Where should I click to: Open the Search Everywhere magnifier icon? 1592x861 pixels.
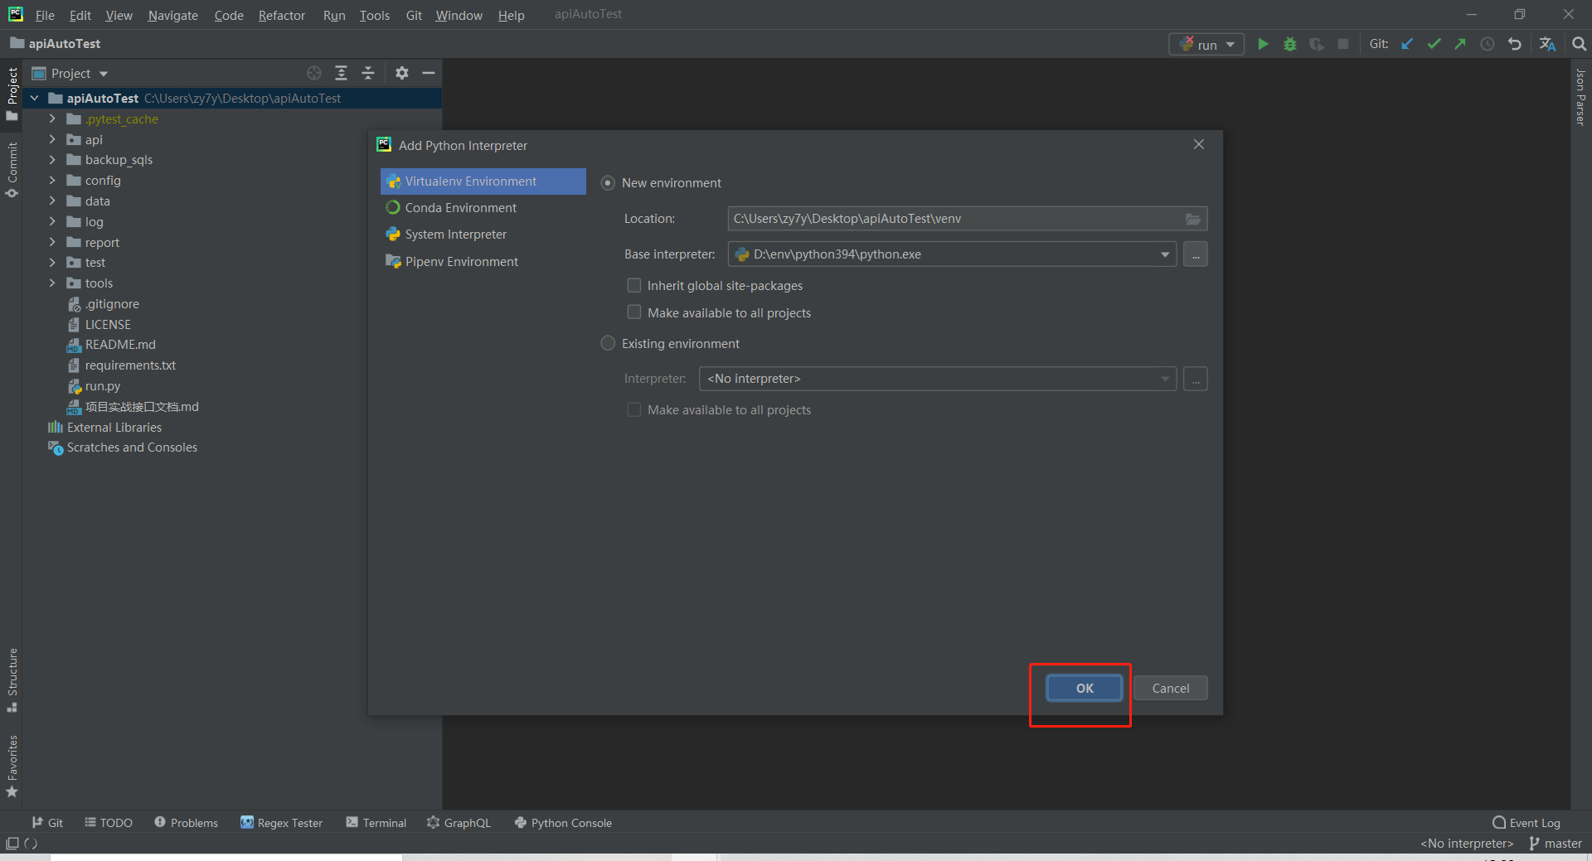(1579, 44)
